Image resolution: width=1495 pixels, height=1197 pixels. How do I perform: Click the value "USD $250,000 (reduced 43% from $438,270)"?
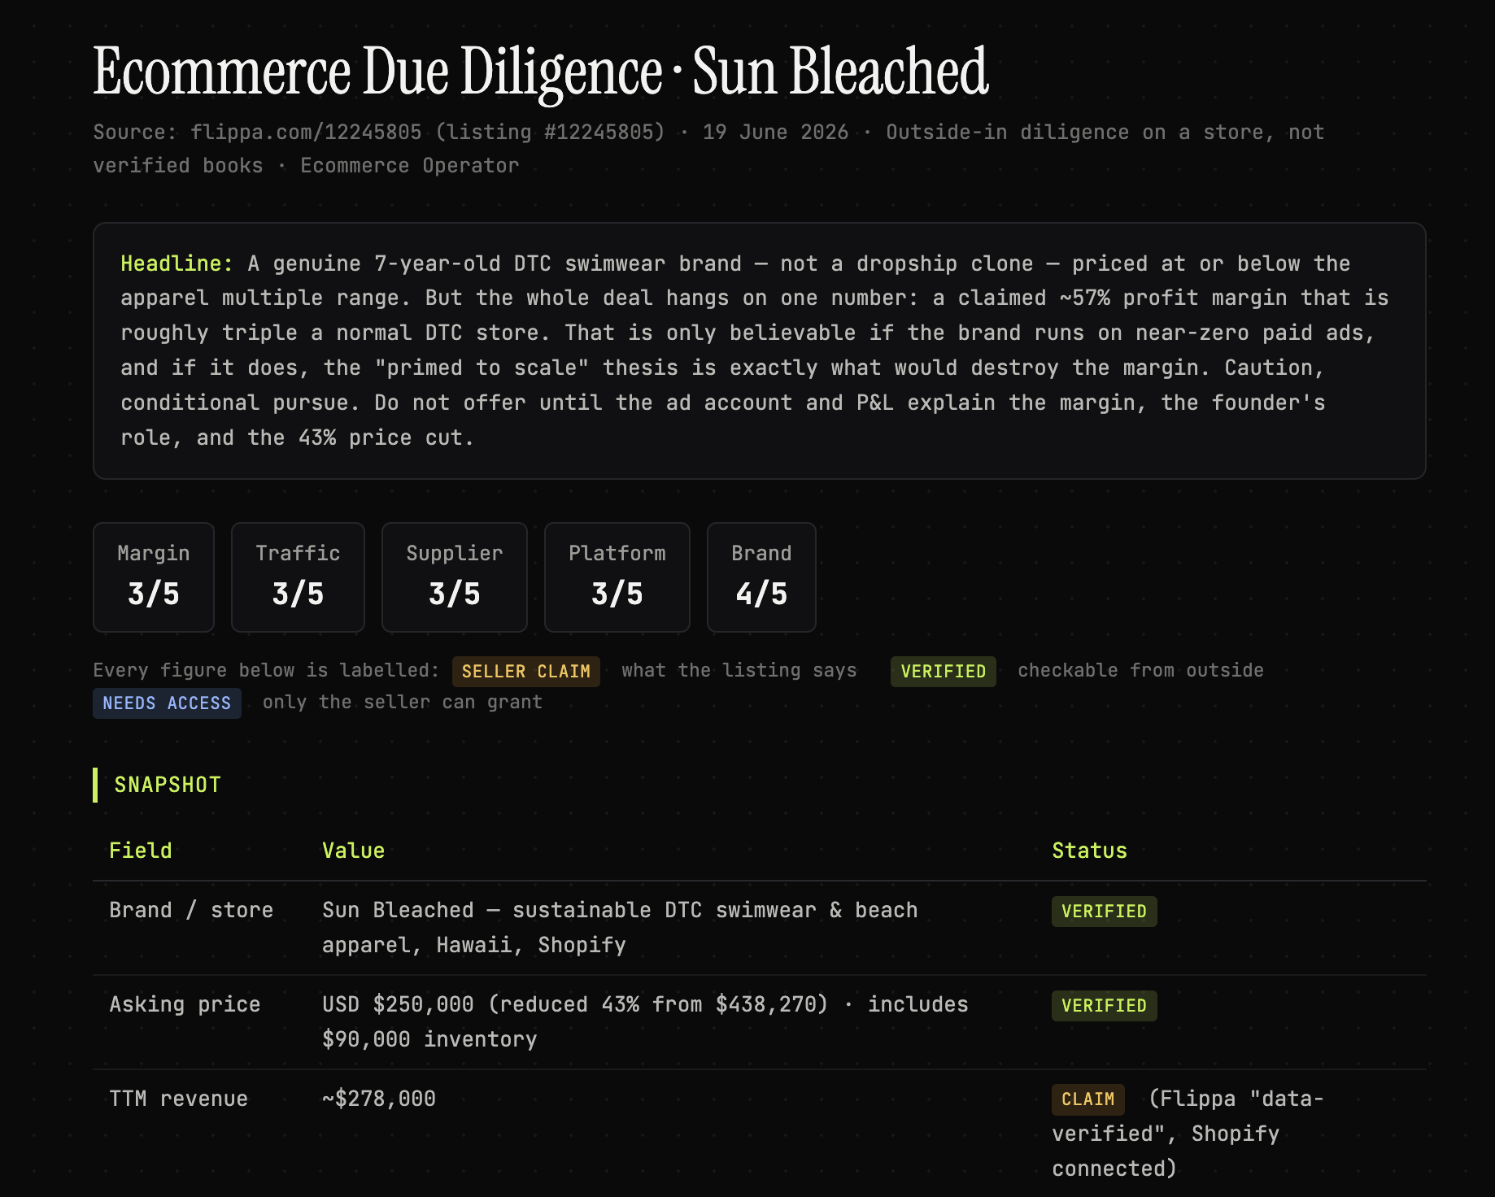pos(575,1004)
